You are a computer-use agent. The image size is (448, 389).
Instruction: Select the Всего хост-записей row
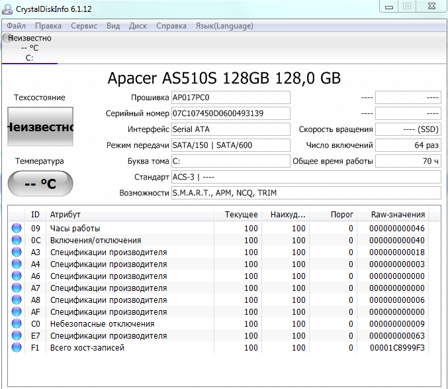pos(218,347)
